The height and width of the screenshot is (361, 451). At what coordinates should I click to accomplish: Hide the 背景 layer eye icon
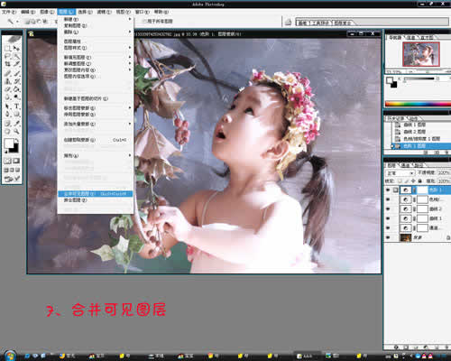(x=388, y=237)
